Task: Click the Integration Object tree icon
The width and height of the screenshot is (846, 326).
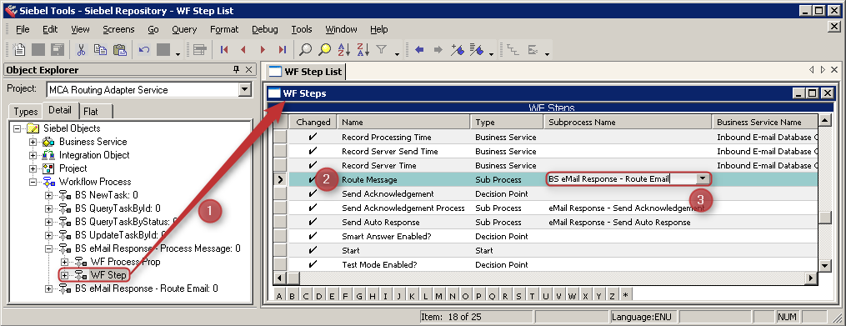Action: click(x=48, y=155)
